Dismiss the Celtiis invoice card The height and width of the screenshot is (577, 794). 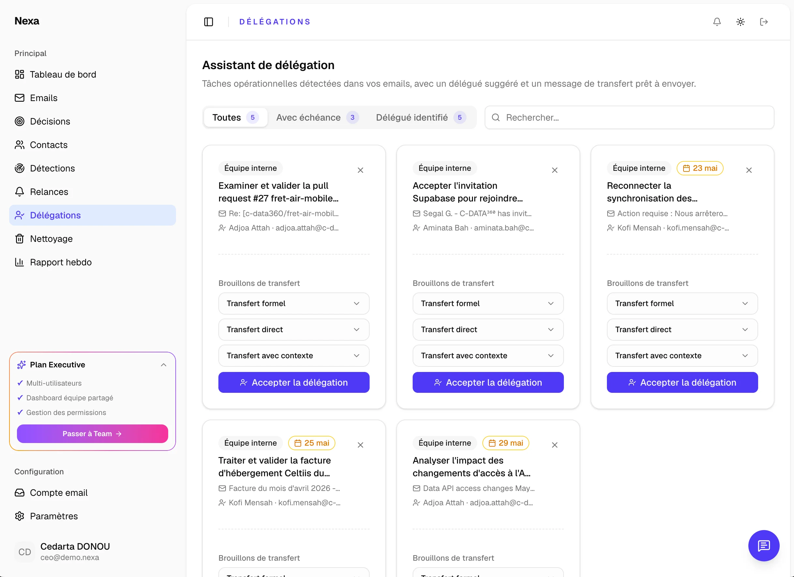click(x=360, y=445)
